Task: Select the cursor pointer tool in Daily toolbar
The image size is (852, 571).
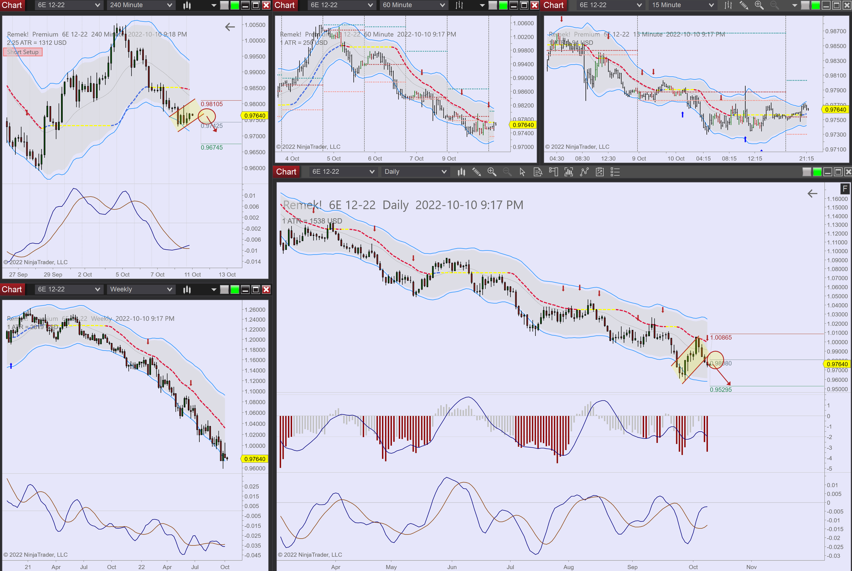Action: tap(522, 172)
